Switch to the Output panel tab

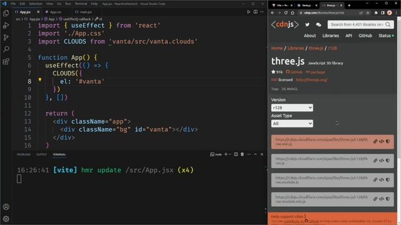[41, 154]
